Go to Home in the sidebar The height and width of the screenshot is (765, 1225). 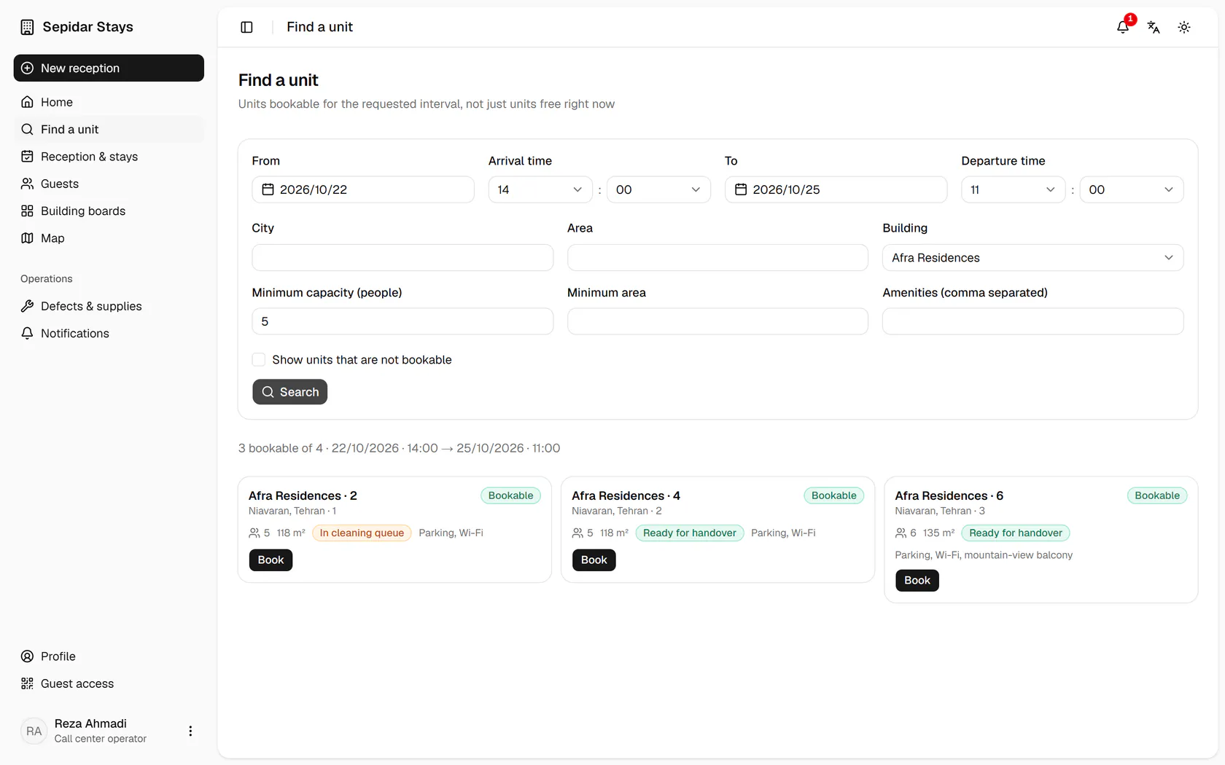[x=109, y=102]
